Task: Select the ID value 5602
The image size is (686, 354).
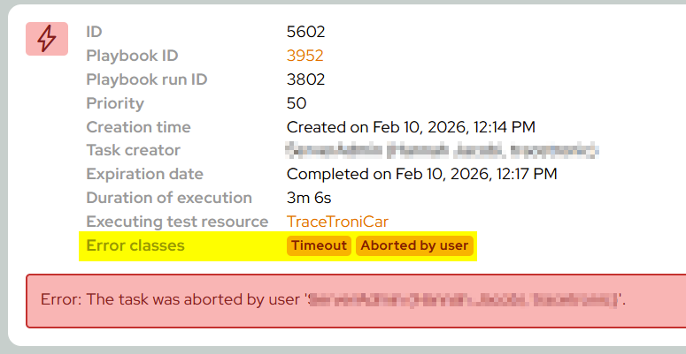Action: (305, 32)
